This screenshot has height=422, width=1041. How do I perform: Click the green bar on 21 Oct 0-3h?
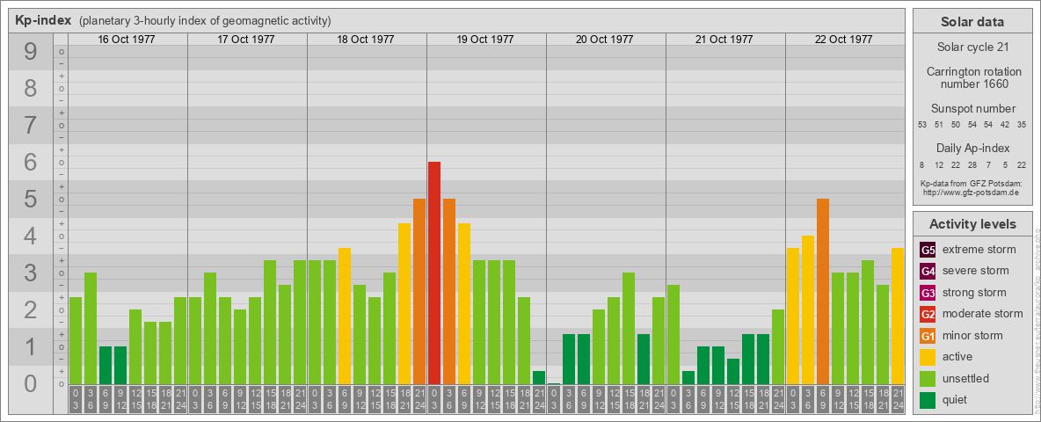pyautogui.click(x=673, y=334)
